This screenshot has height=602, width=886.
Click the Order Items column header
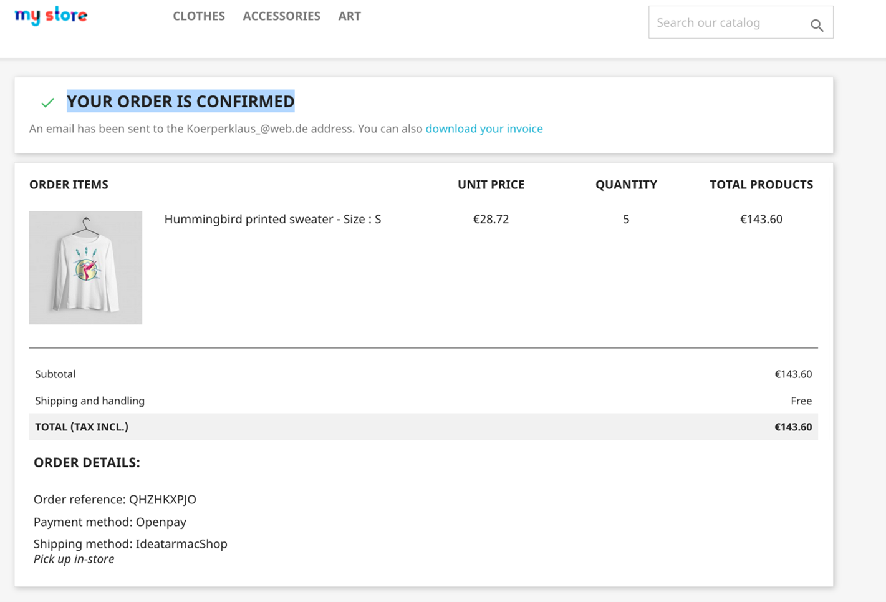(x=69, y=185)
